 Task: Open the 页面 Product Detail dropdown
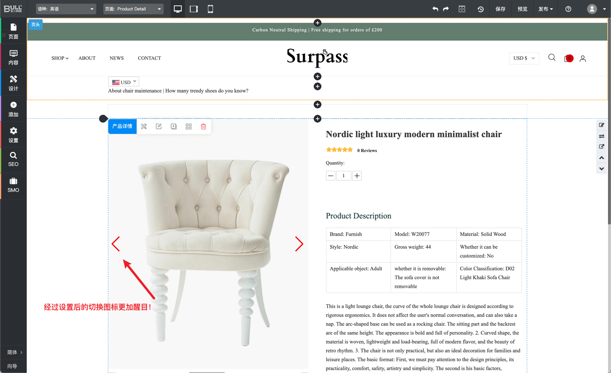pos(133,9)
